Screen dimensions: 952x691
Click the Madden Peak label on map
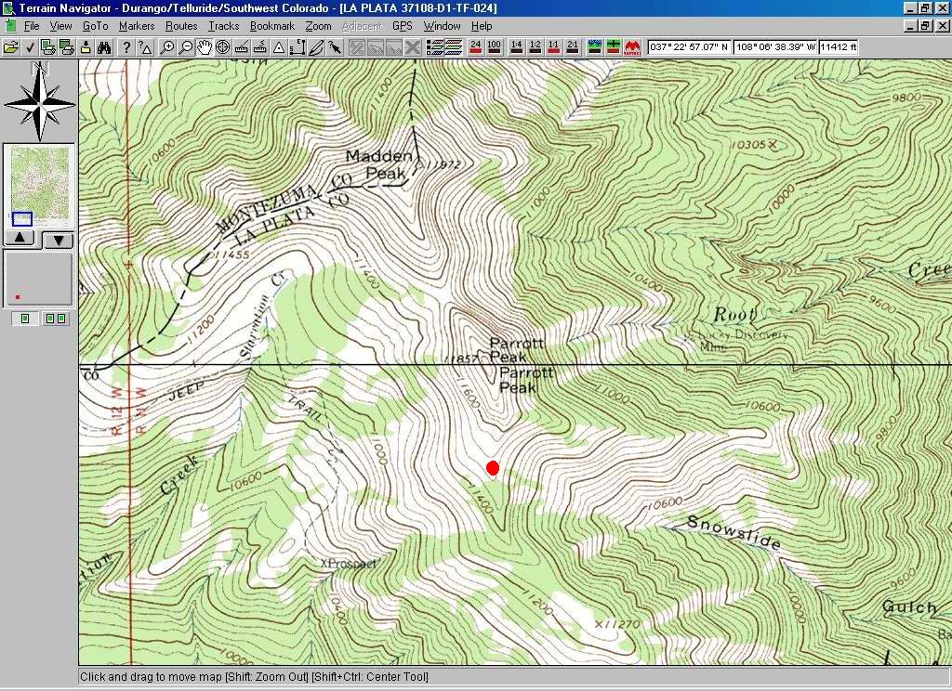(x=379, y=164)
